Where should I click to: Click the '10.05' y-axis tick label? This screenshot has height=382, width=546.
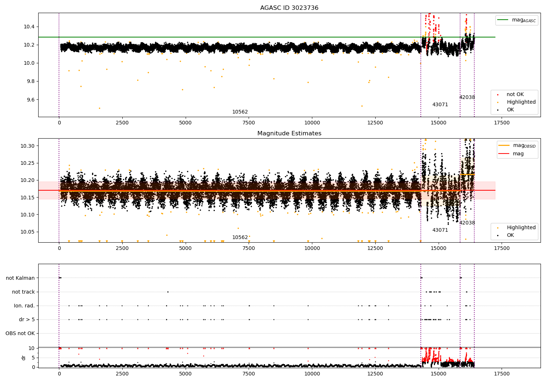tap(28, 232)
